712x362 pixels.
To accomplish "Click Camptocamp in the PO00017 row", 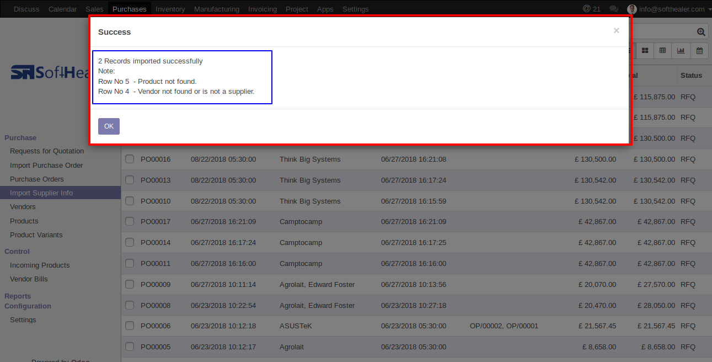I will coord(301,222).
